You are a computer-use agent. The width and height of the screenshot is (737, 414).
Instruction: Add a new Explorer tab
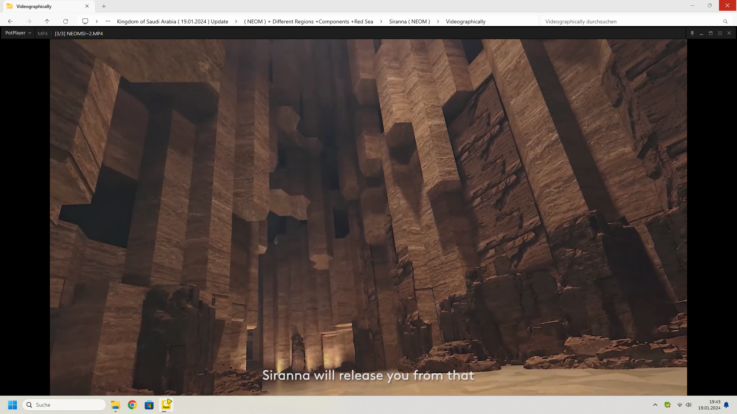(104, 6)
